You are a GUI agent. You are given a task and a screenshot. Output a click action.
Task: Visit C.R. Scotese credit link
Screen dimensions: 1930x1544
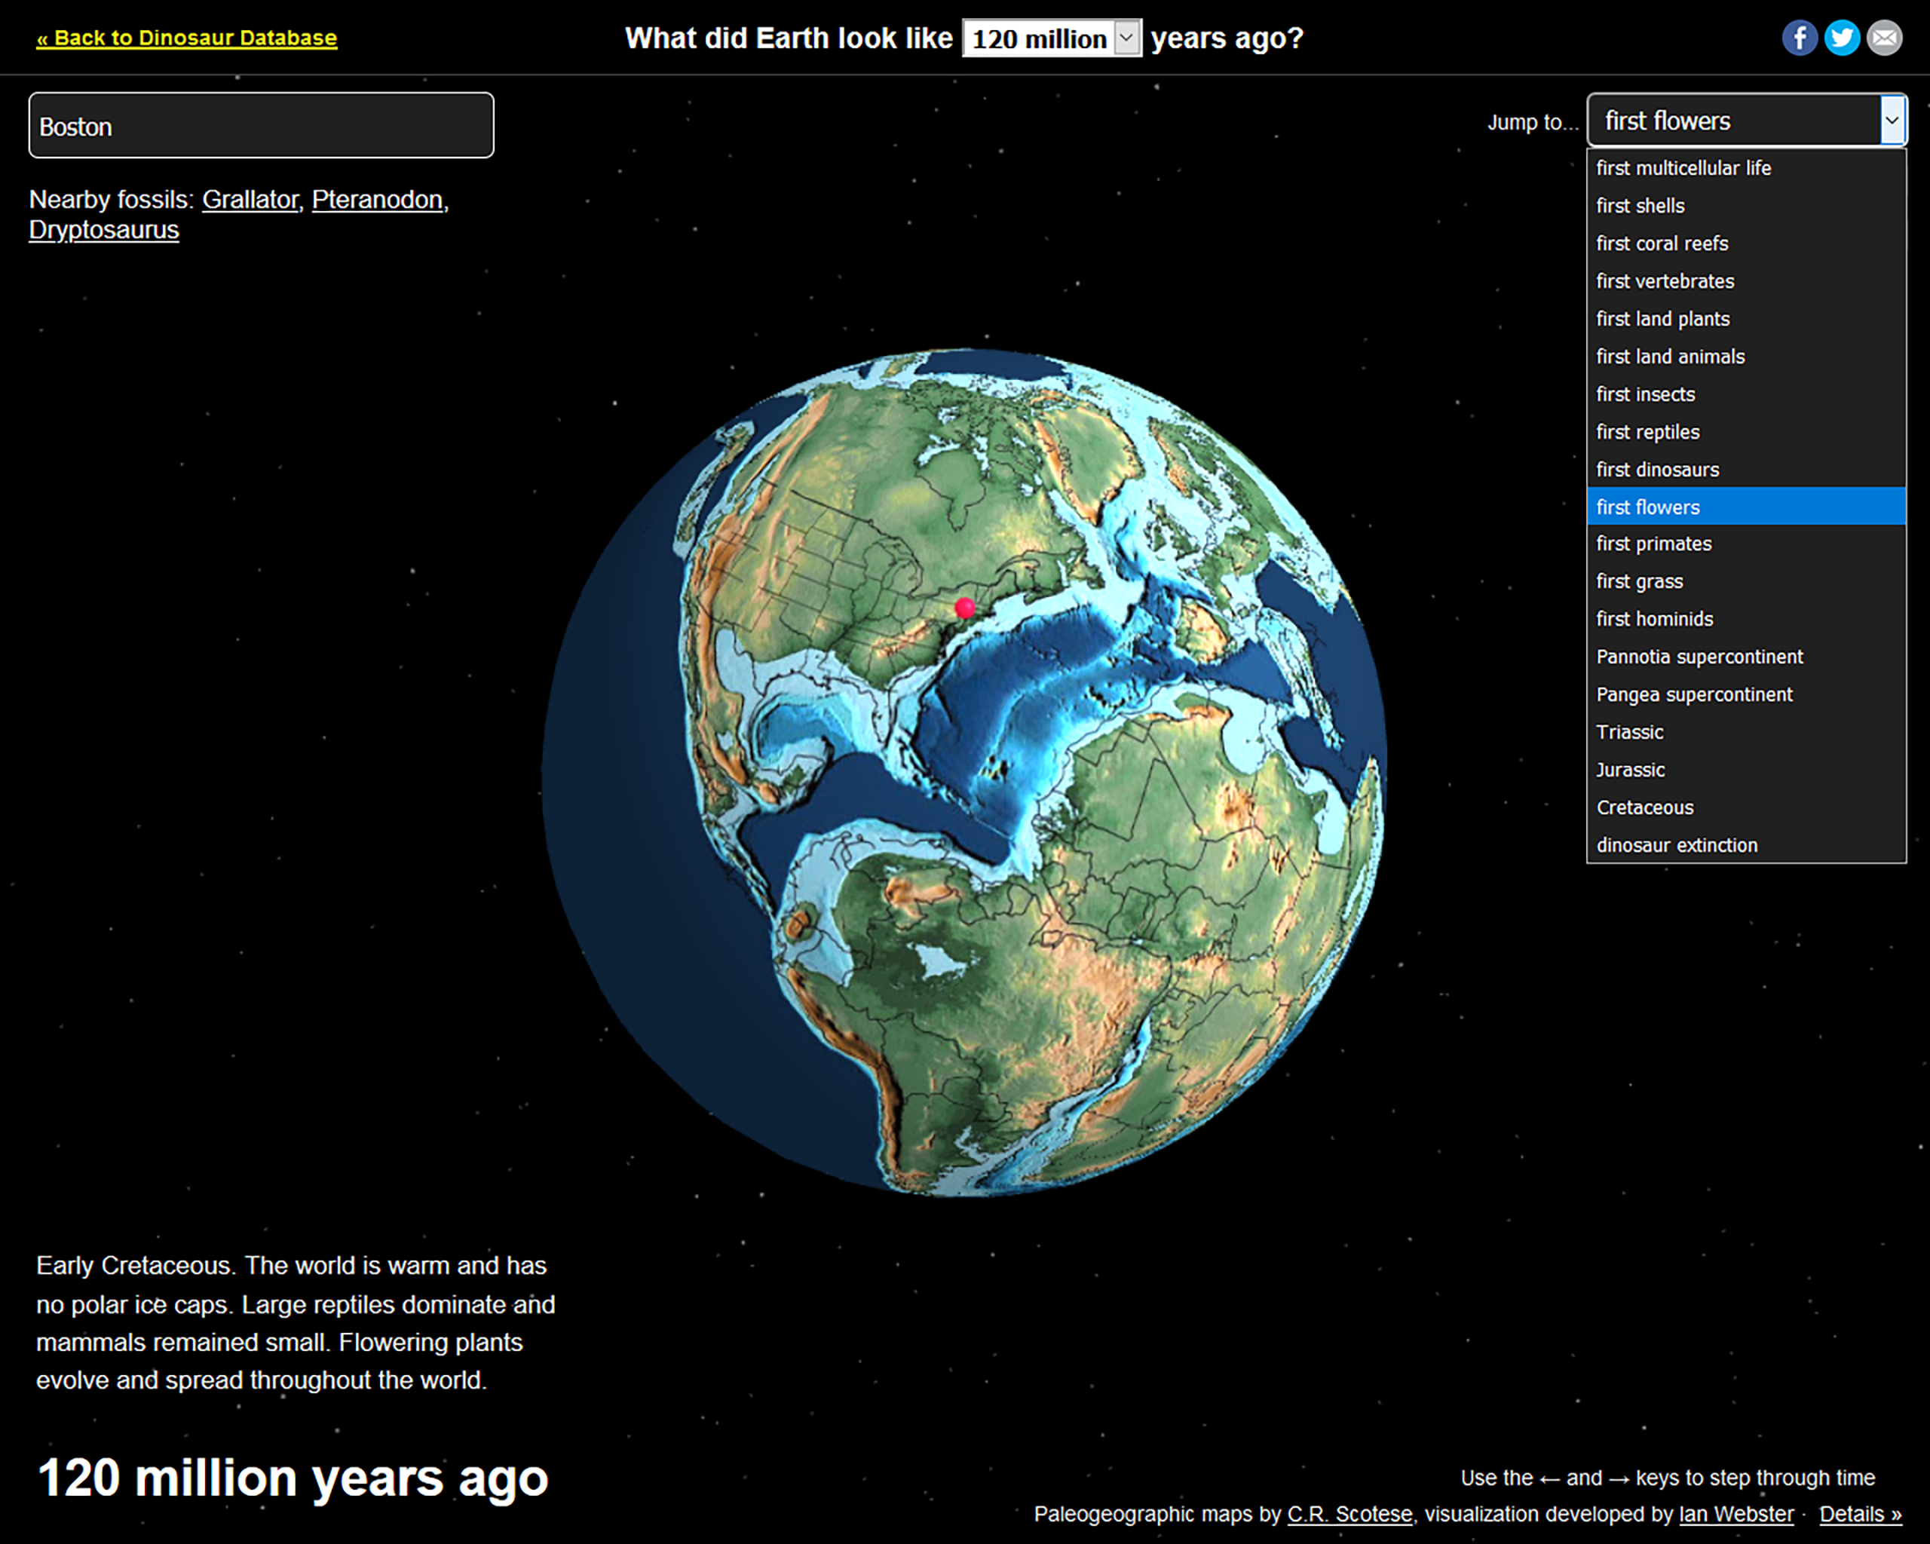(1349, 1514)
